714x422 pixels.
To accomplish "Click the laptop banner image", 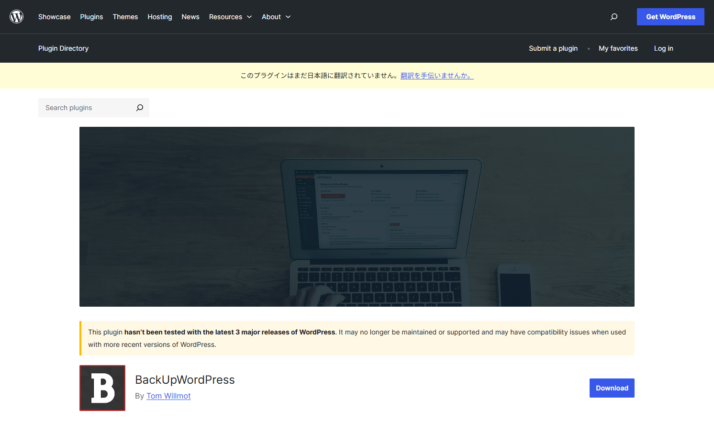I will pos(357,217).
